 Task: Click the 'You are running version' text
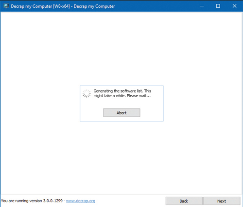tap(21, 201)
